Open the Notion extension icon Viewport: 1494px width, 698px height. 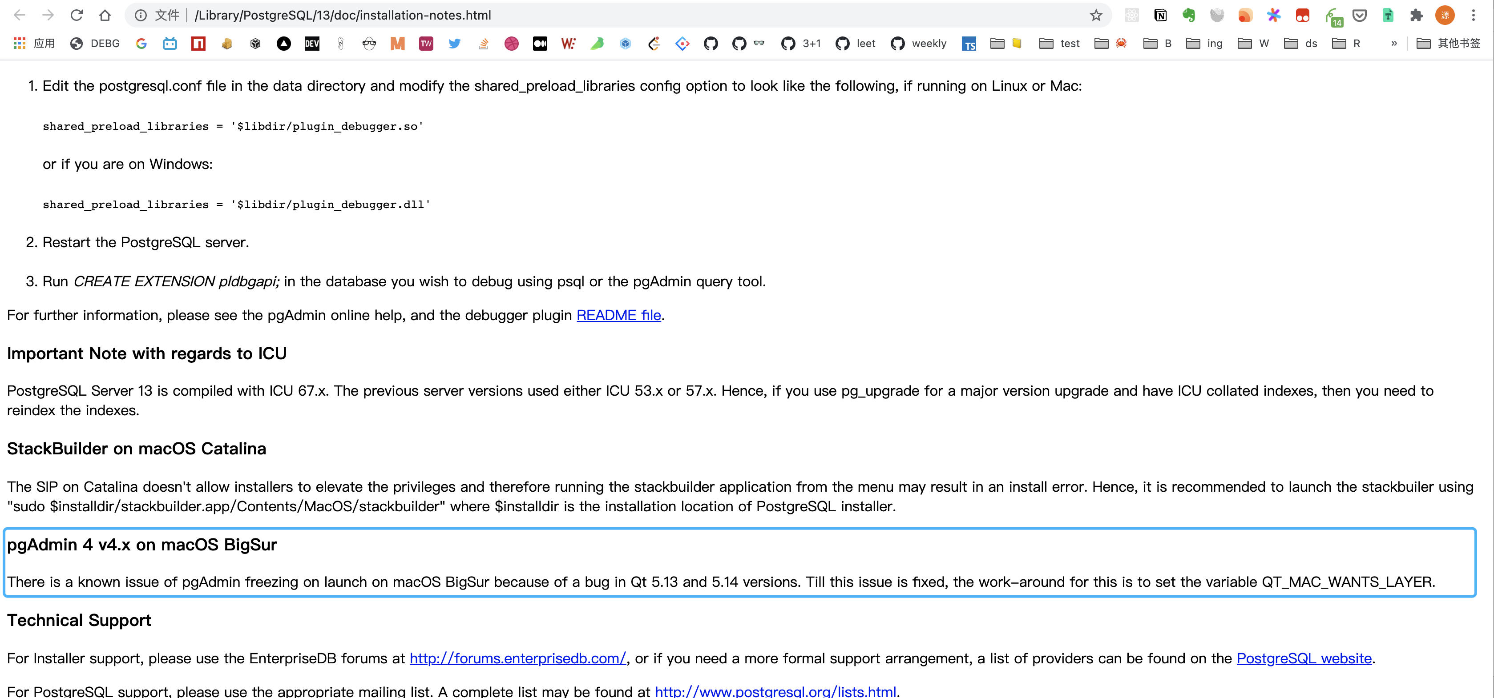point(1160,15)
